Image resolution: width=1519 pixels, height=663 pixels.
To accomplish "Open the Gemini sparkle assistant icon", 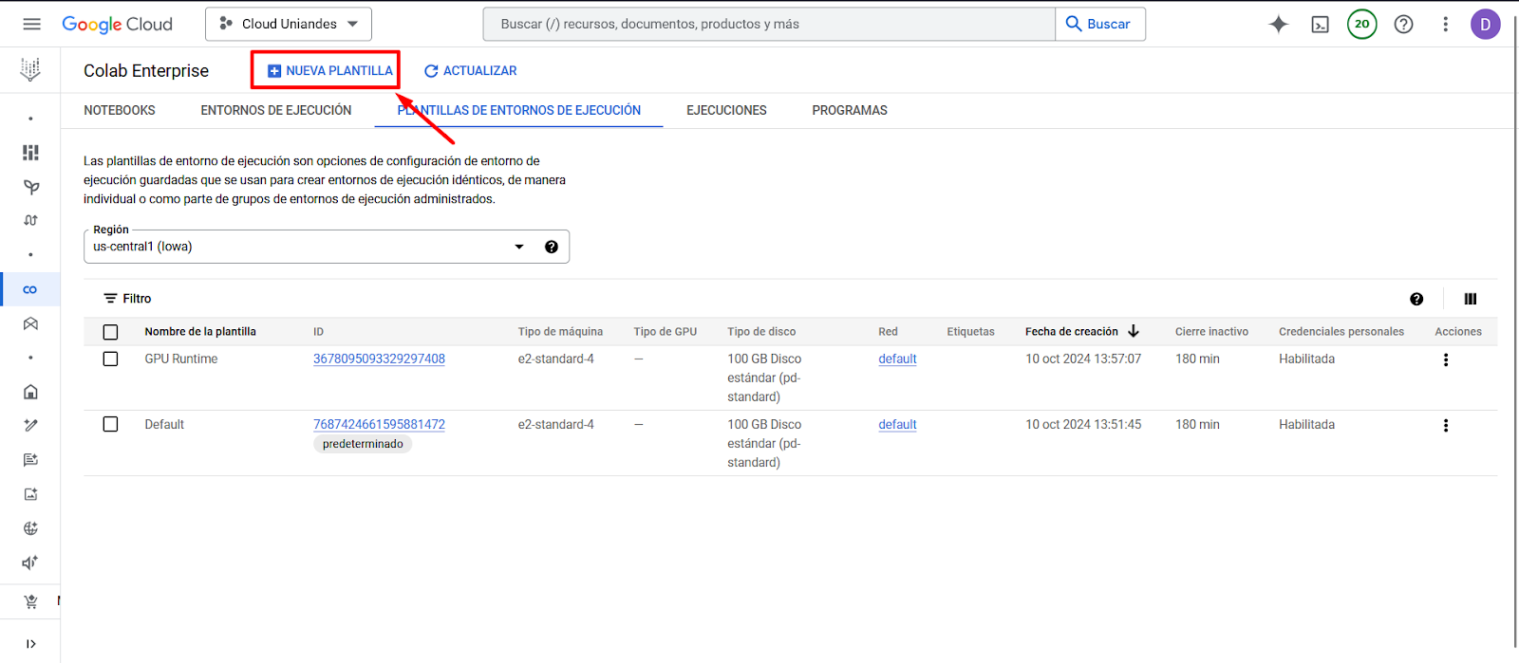I will coord(1279,25).
